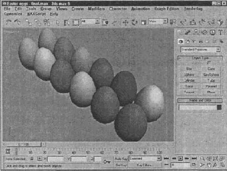This screenshot has height=171, width=227.
Task: Toggle the AutoGrid checkbox
Action: click(x=208, y=63)
